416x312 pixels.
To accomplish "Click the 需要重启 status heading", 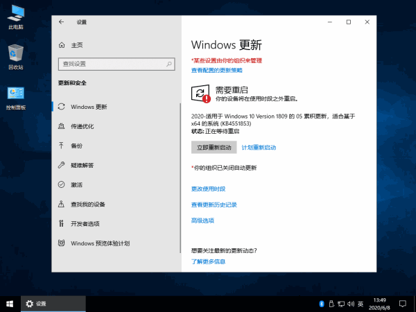I will tap(232, 89).
